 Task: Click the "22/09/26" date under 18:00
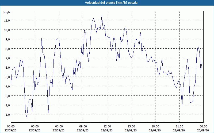(155, 130)
